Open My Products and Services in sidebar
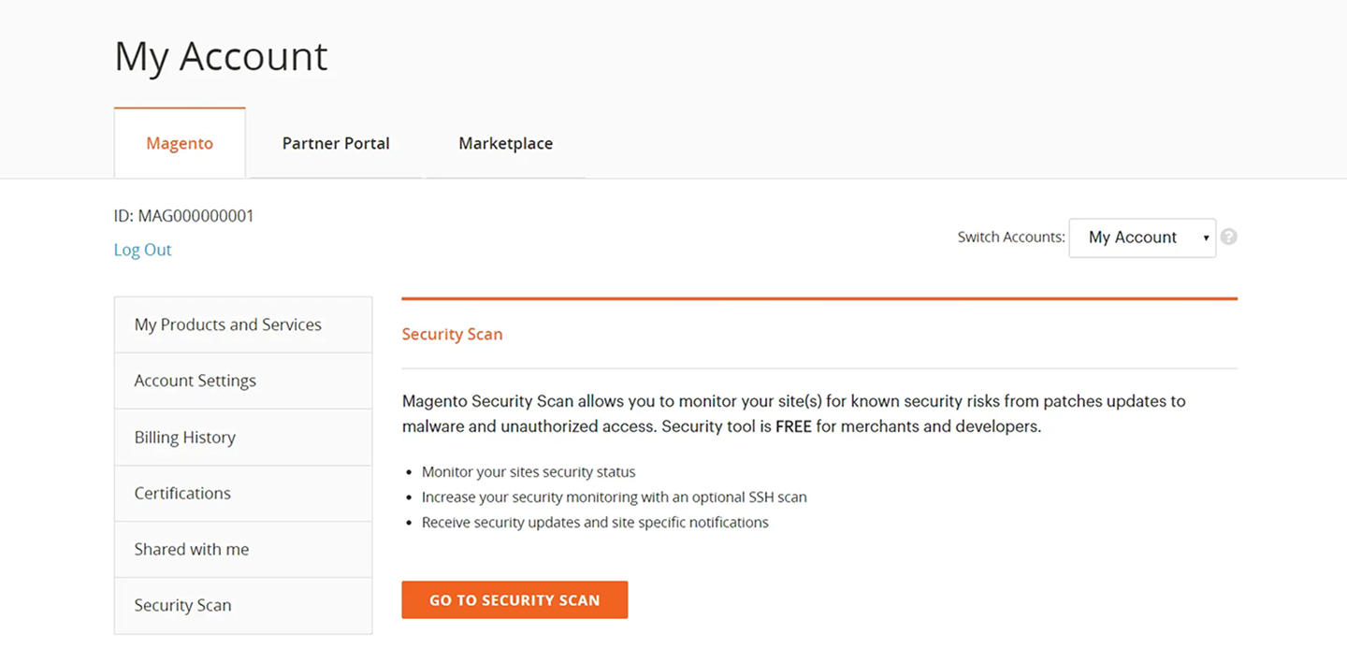The height and width of the screenshot is (648, 1347). point(227,324)
